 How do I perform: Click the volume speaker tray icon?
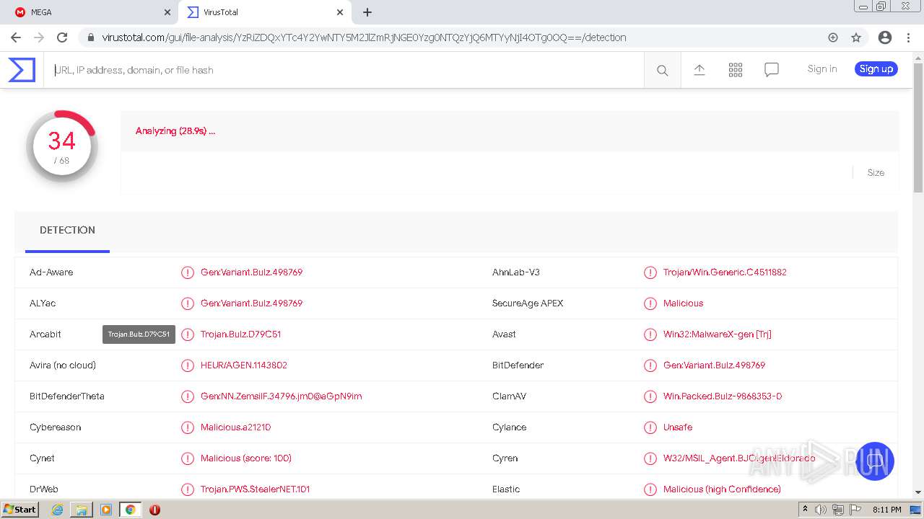click(821, 510)
